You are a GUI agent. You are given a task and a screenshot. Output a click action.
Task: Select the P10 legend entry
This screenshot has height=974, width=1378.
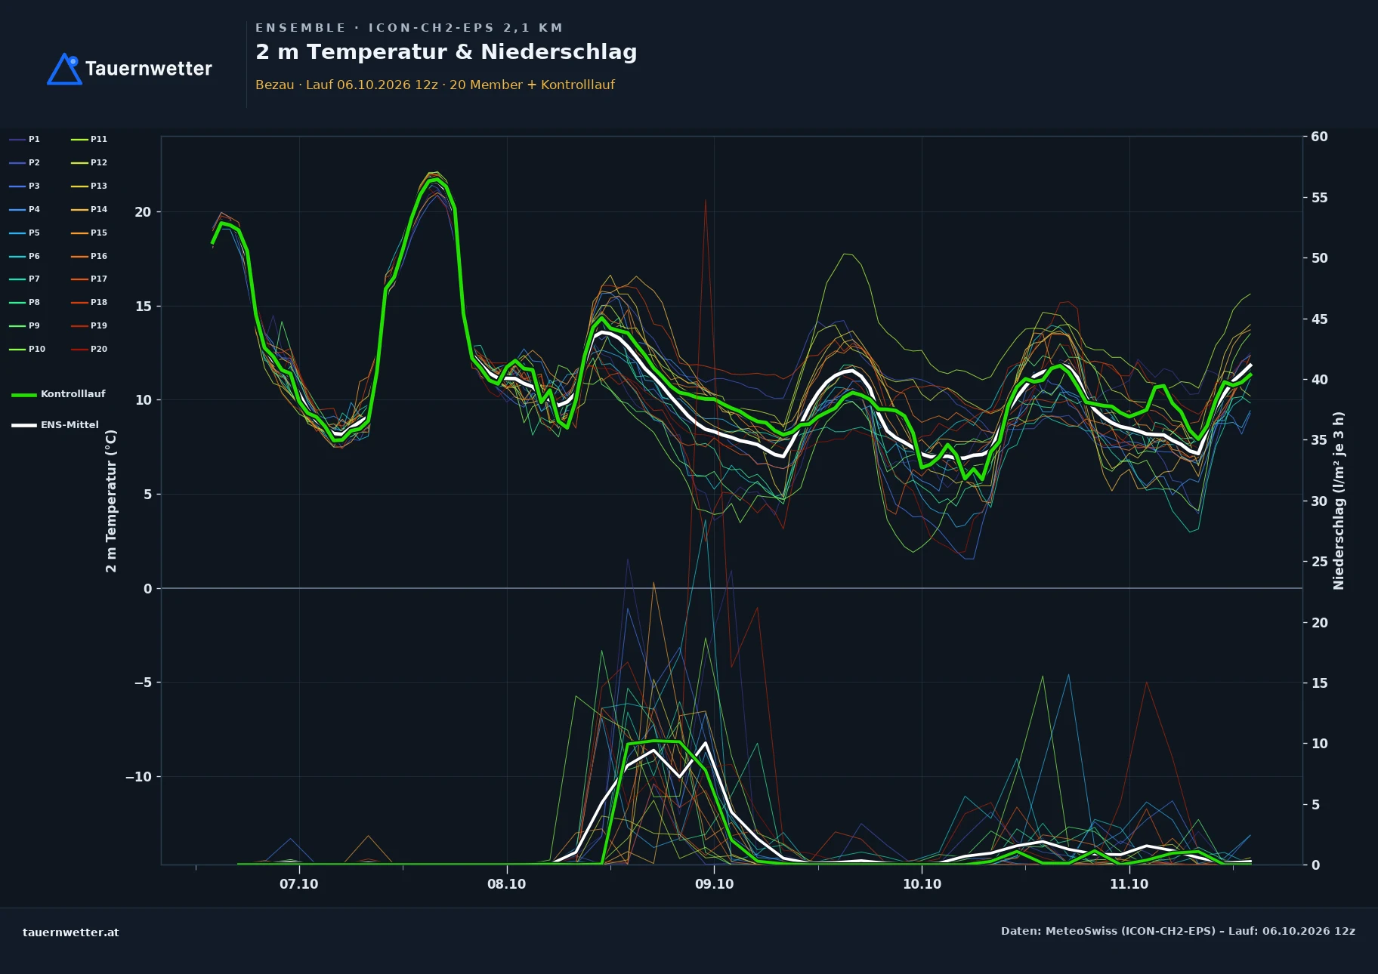tap(27, 349)
